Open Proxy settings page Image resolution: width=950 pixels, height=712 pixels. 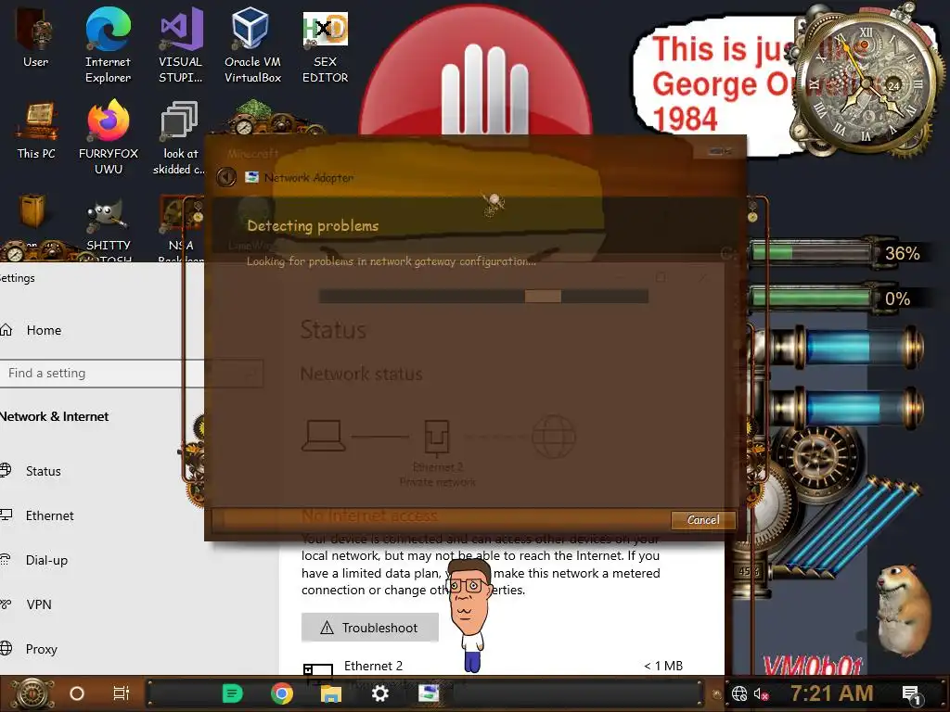[41, 649]
